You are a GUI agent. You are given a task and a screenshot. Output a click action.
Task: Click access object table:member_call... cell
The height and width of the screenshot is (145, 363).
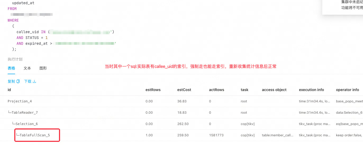278,135
